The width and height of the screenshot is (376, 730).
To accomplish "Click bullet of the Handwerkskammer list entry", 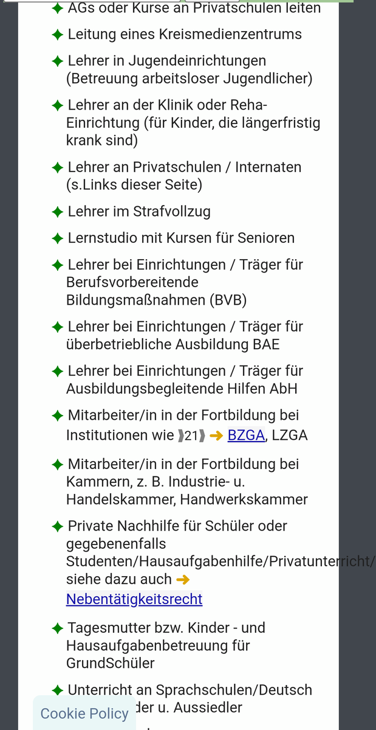I will [58, 465].
